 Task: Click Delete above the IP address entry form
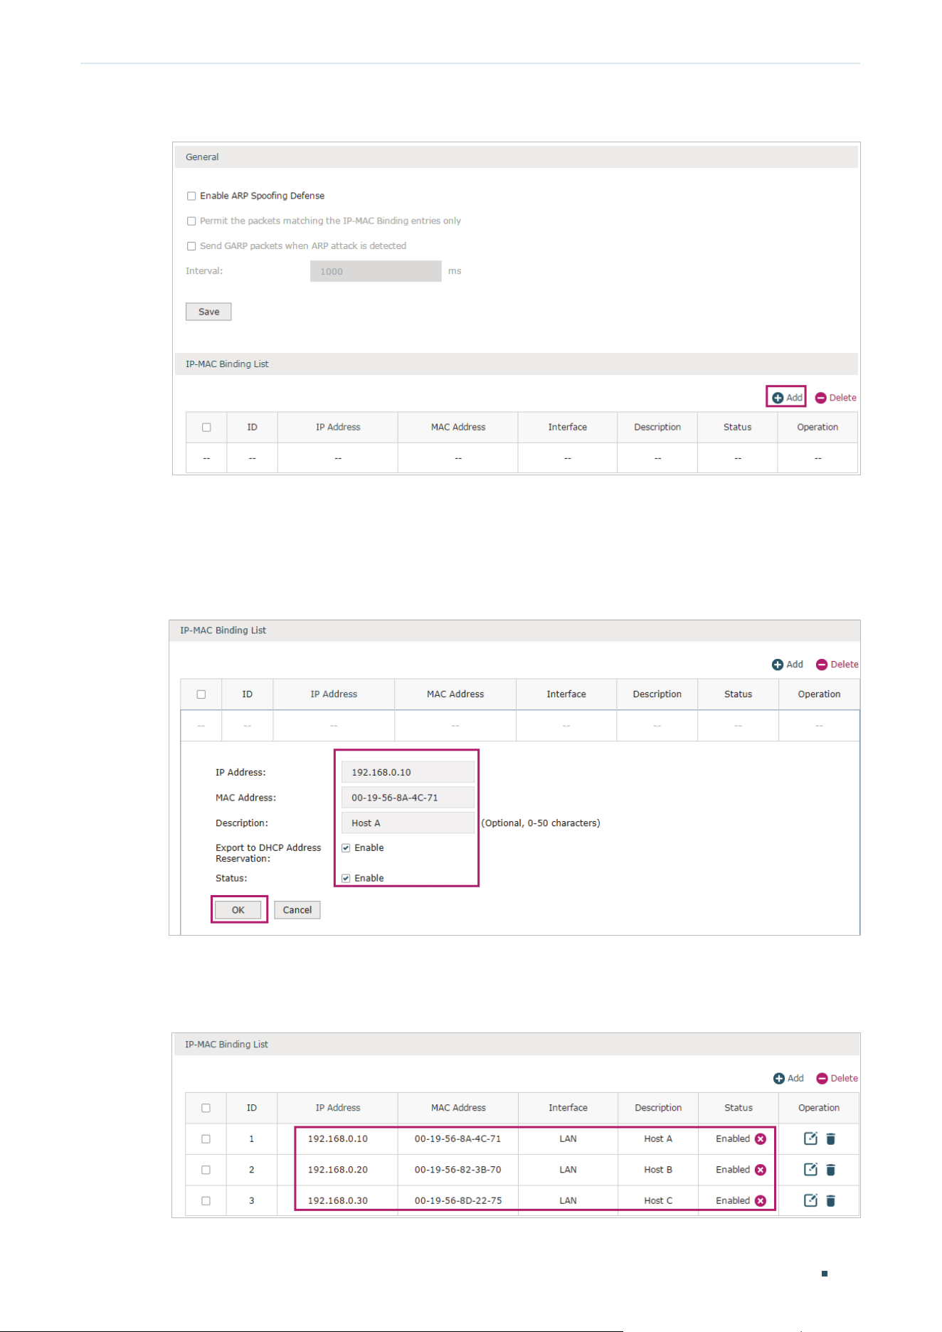point(837,665)
